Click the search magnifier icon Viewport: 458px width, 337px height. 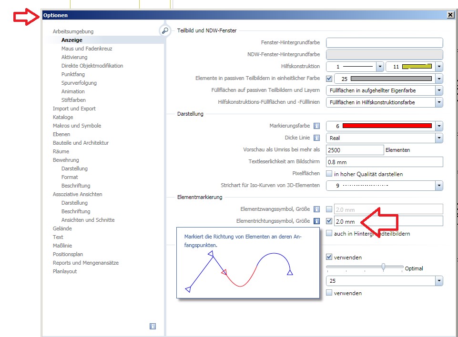tap(165, 30)
